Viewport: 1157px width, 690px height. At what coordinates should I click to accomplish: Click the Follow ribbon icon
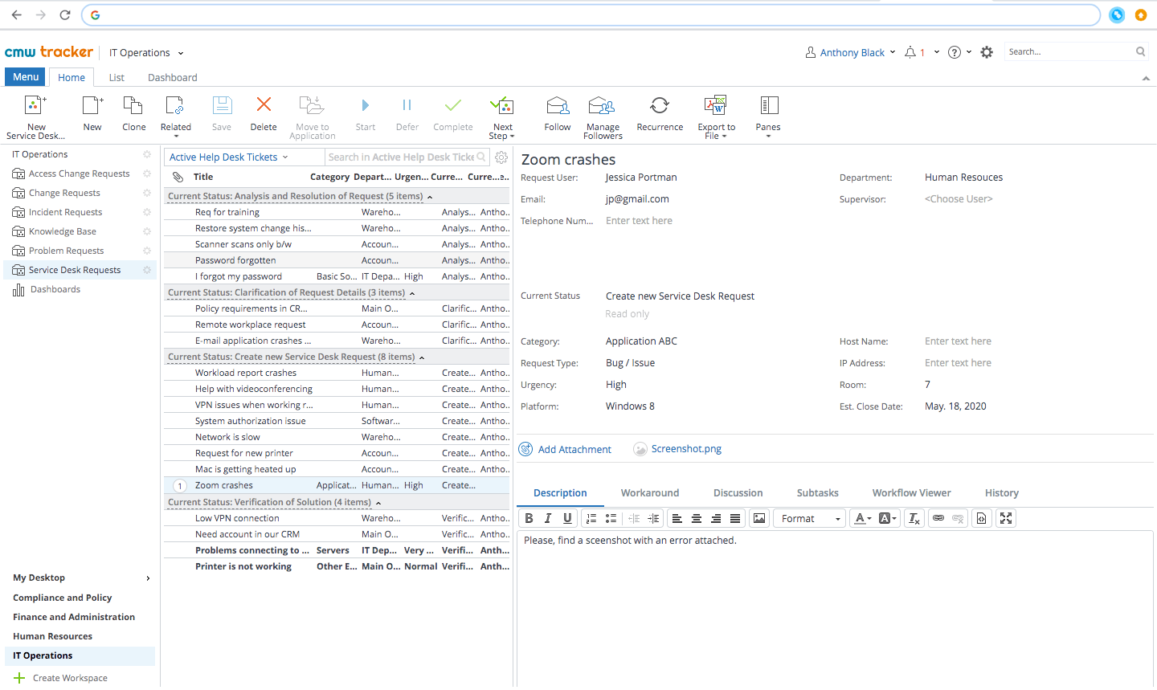pos(558,105)
